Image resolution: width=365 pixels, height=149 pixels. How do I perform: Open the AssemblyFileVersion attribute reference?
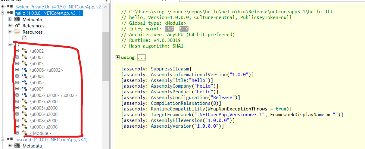click(x=177, y=120)
